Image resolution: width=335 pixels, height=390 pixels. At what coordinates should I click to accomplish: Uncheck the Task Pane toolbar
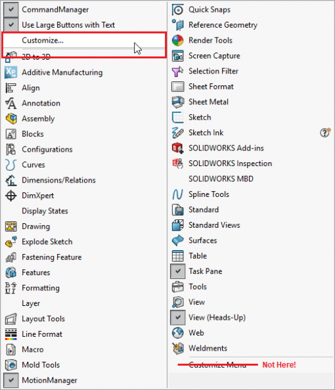(178, 271)
